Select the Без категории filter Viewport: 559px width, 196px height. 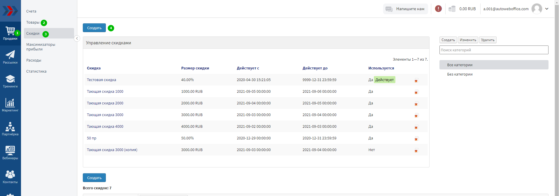click(x=460, y=74)
